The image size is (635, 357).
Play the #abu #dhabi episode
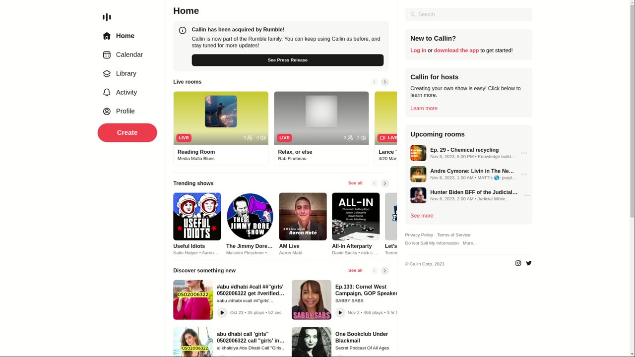pyautogui.click(x=222, y=313)
